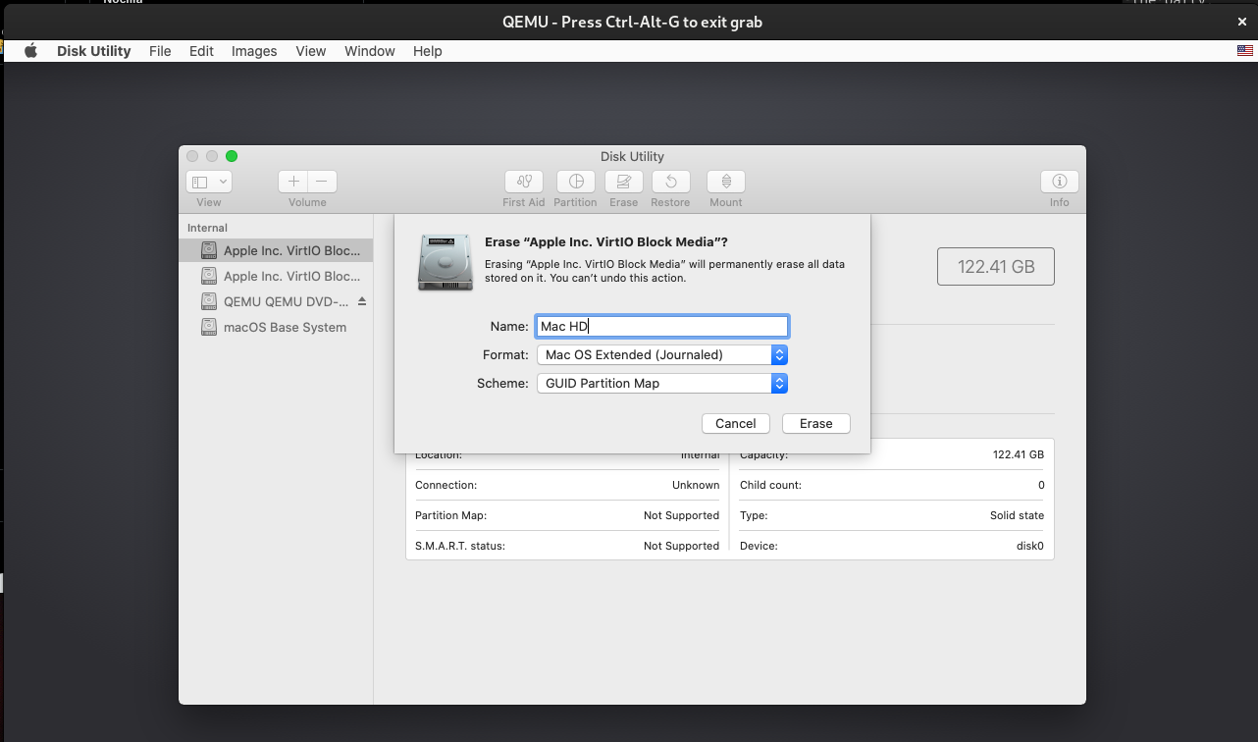Click the green zoom window button

(x=232, y=156)
